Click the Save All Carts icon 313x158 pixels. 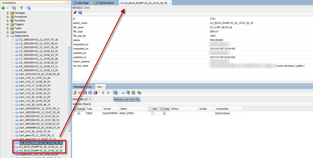[x=95, y=93]
